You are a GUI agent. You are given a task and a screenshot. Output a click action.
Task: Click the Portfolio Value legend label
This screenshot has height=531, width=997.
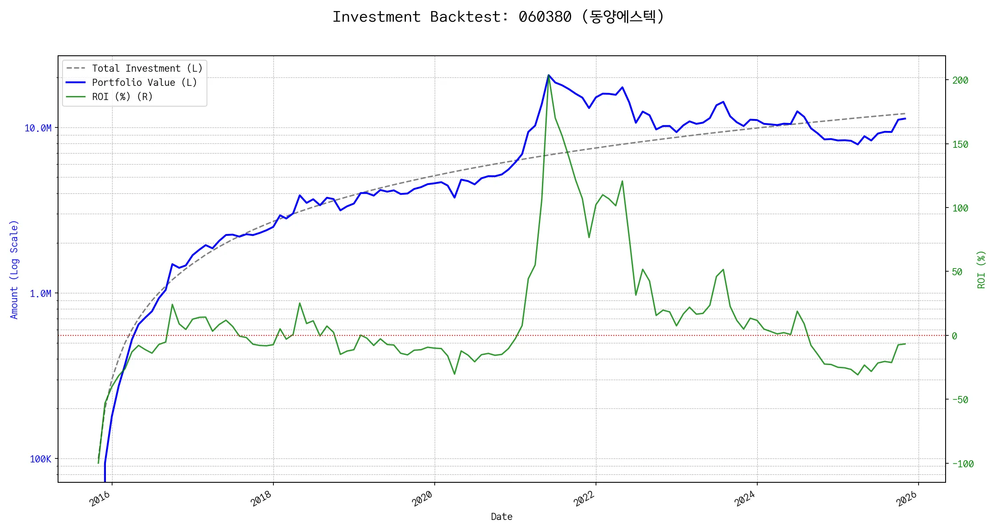tap(144, 82)
